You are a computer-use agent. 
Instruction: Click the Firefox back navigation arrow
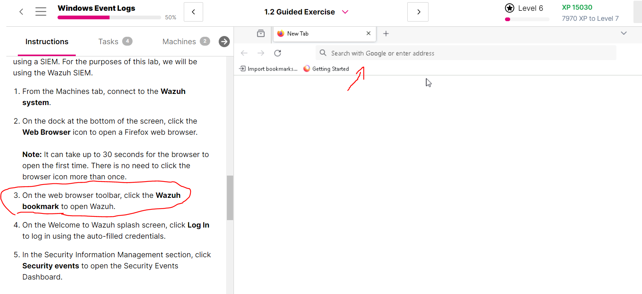[244, 53]
